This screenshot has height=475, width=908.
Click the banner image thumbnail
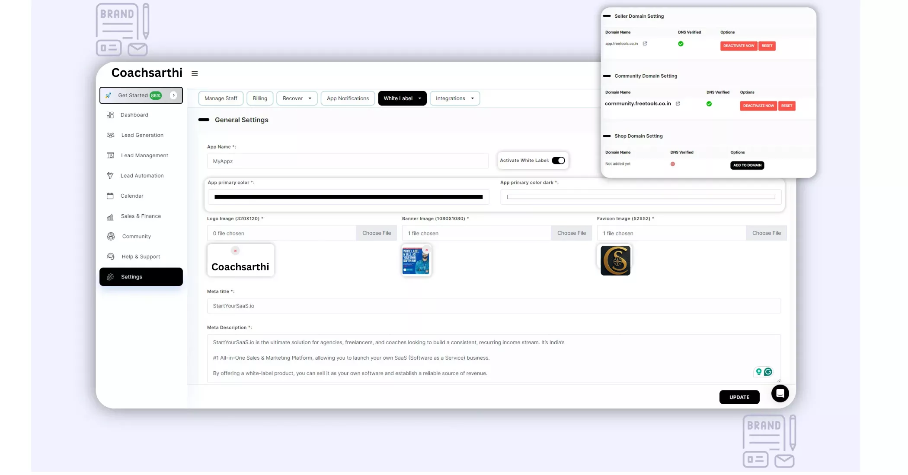click(x=416, y=260)
